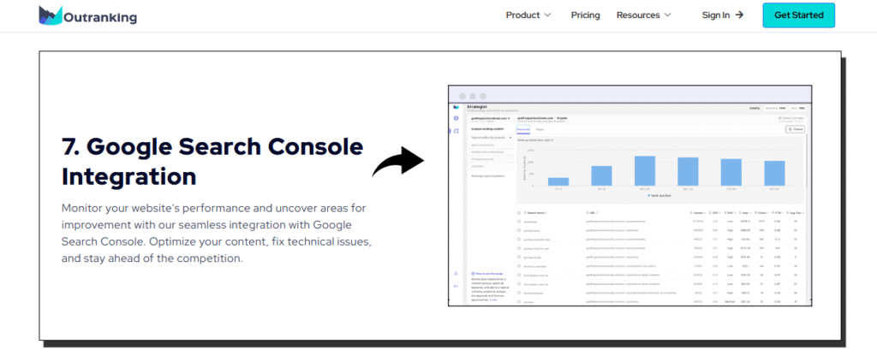Open the 'Ranking distribution chart' dropdown

pos(535,139)
